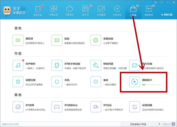Image resolution: width=177 pixels, height=127 pixels.
Task: Open XY助手移动版 tablet icon
Action: (x=57, y=65)
